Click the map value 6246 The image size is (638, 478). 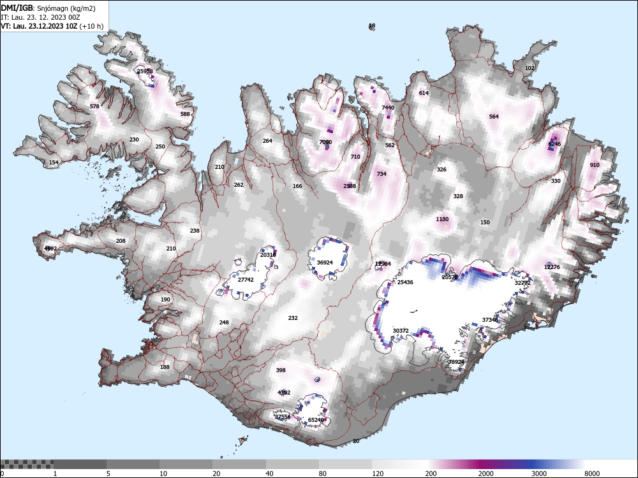[x=554, y=144]
